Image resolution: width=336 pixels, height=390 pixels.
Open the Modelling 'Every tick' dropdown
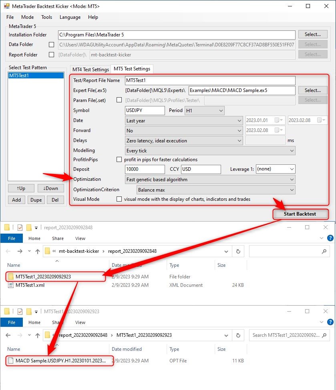[x=210, y=150]
